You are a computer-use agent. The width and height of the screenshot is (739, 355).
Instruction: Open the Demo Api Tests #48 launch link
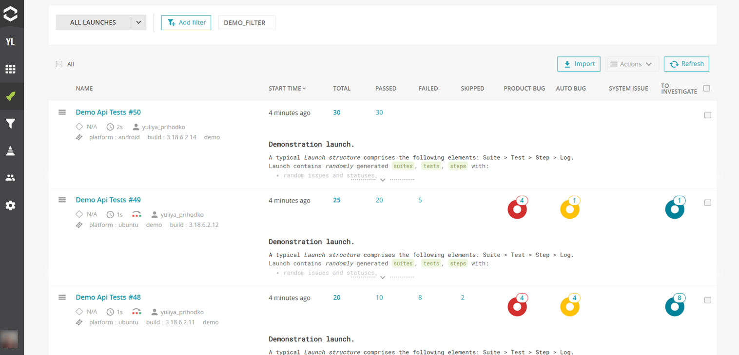[x=108, y=298]
